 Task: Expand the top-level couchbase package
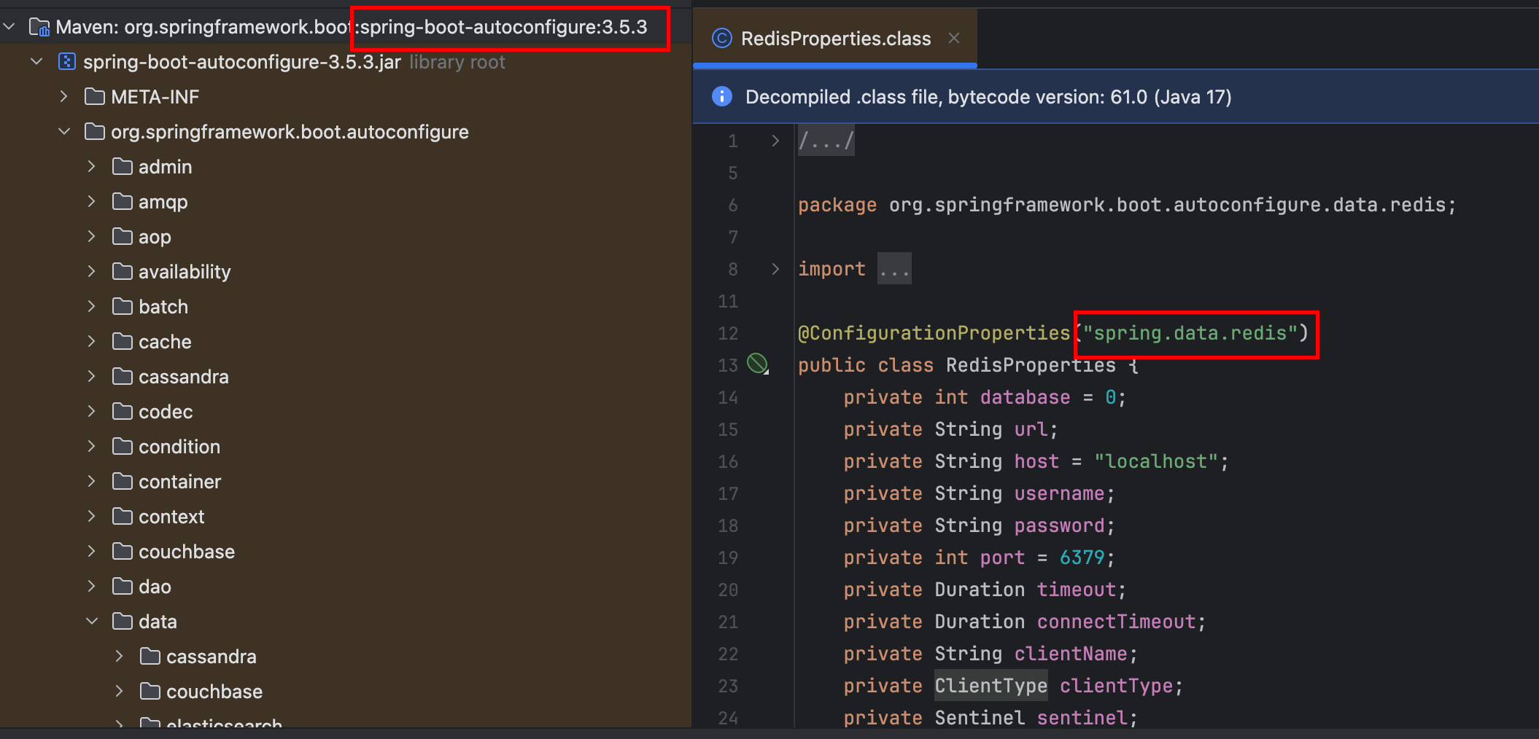(x=92, y=552)
